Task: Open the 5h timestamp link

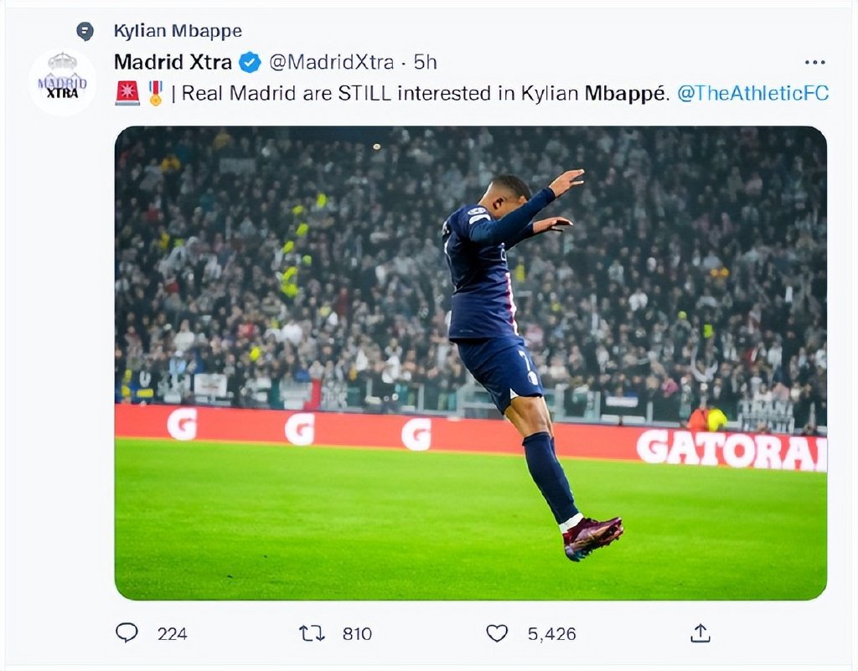Action: 425,62
